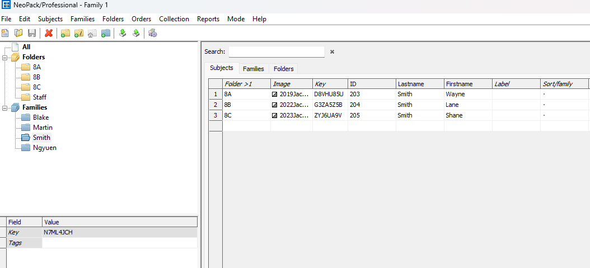Collapse the Families tree node
The height and width of the screenshot is (268, 590).
(x=5, y=107)
